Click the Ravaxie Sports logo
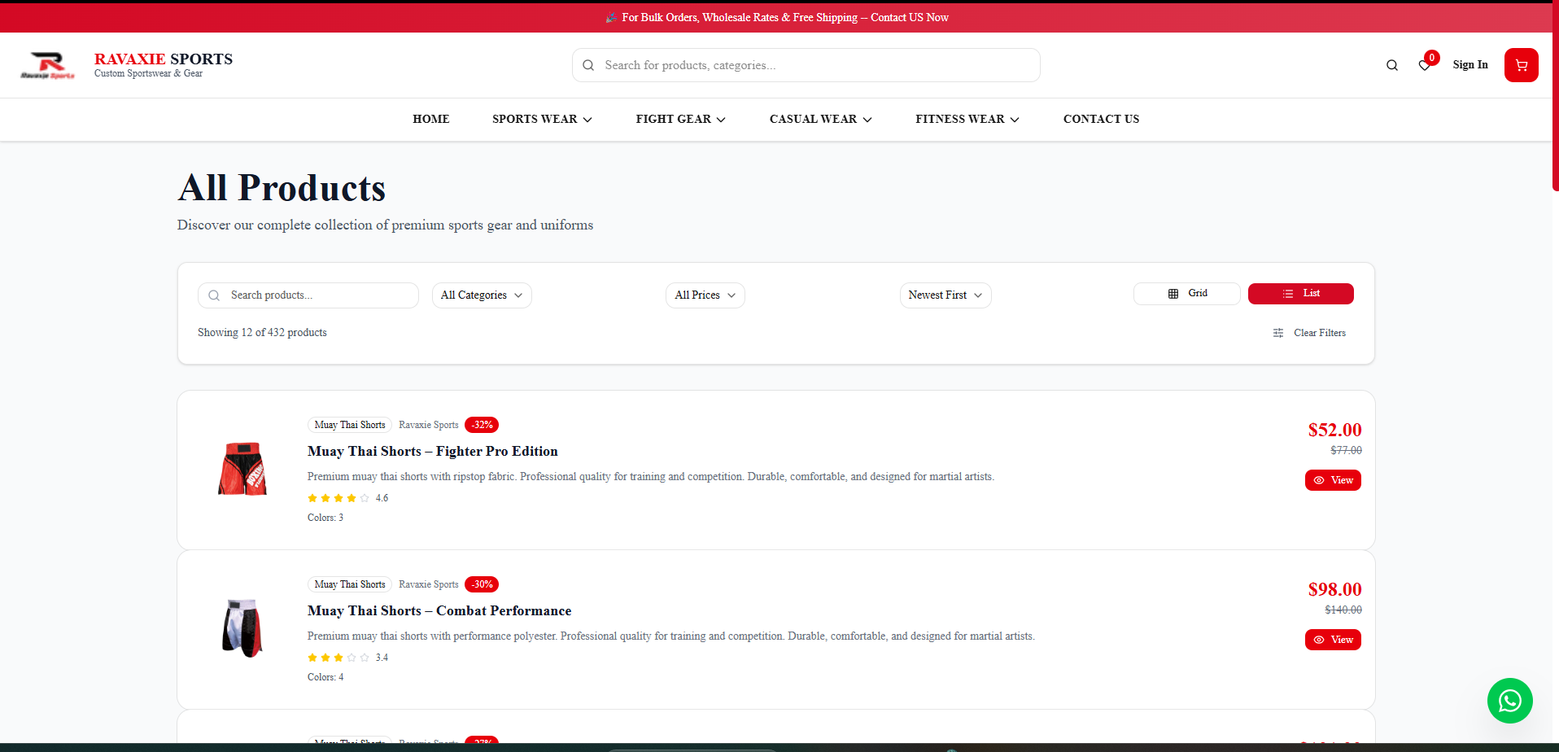Viewport: 1559px width, 752px height. 47,65
